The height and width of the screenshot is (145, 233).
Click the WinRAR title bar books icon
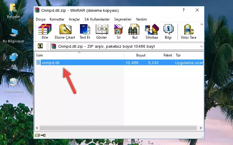(37, 10)
